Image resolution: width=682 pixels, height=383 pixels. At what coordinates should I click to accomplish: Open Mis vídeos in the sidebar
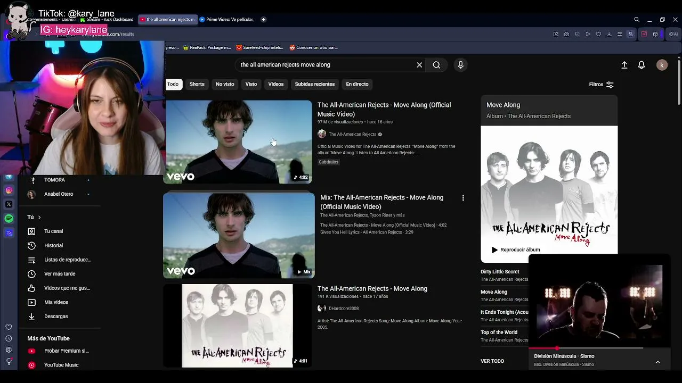point(56,302)
